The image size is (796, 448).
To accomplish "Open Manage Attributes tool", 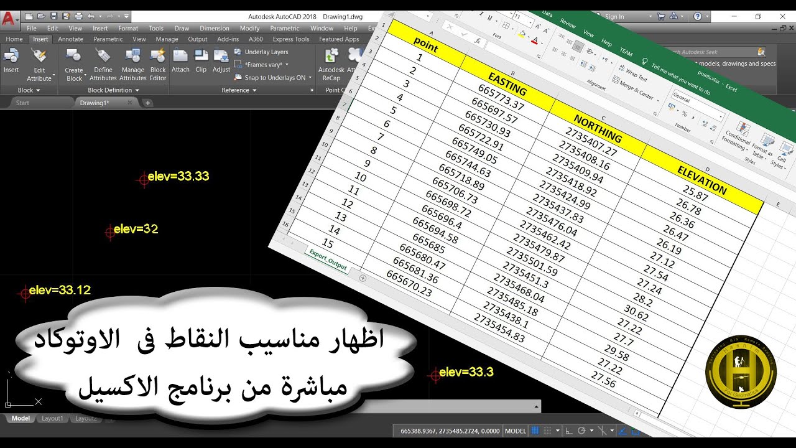I will click(x=132, y=65).
